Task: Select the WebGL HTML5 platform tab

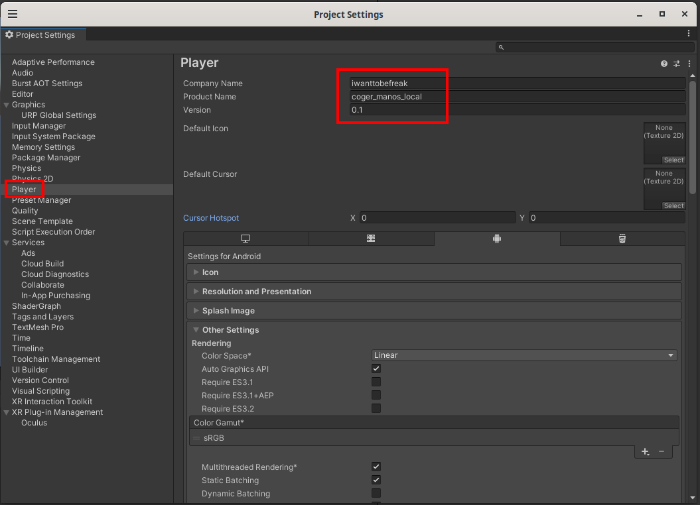Action: click(x=622, y=239)
